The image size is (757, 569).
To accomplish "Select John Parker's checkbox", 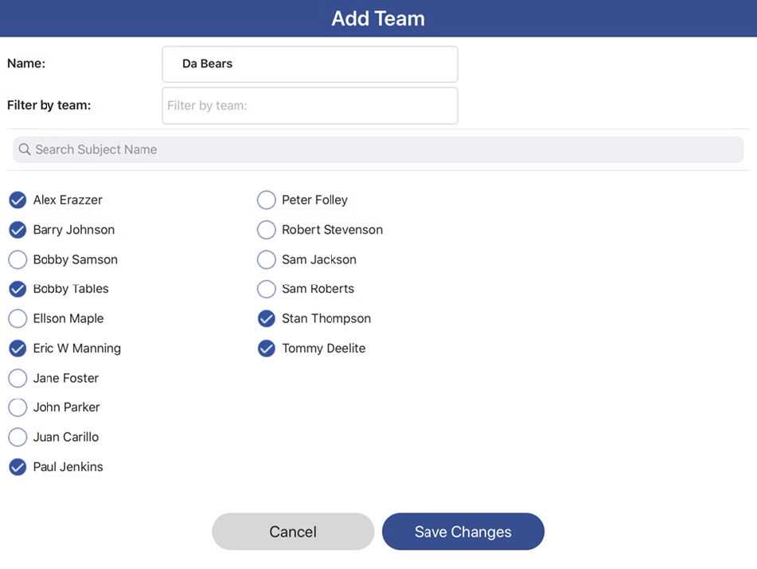I will [18, 407].
